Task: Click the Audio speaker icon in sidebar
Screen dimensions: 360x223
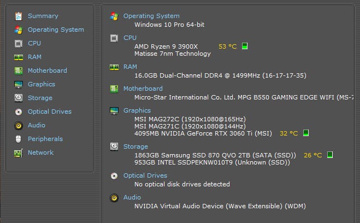Action: 19,125
